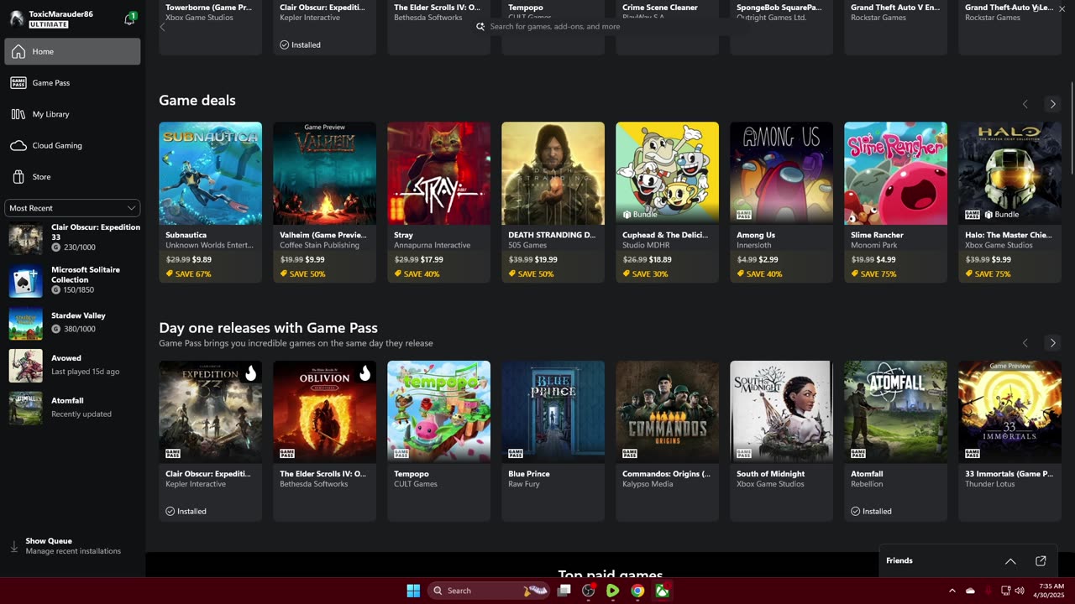Click 'Day one releases with Game Pass' heading

(268, 328)
